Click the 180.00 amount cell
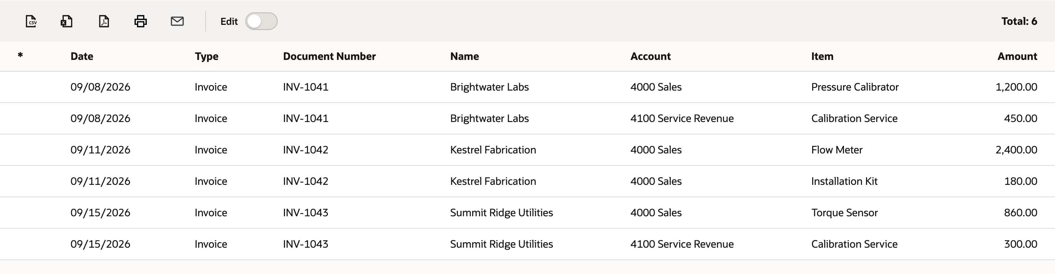This screenshot has width=1055, height=274. [1021, 181]
